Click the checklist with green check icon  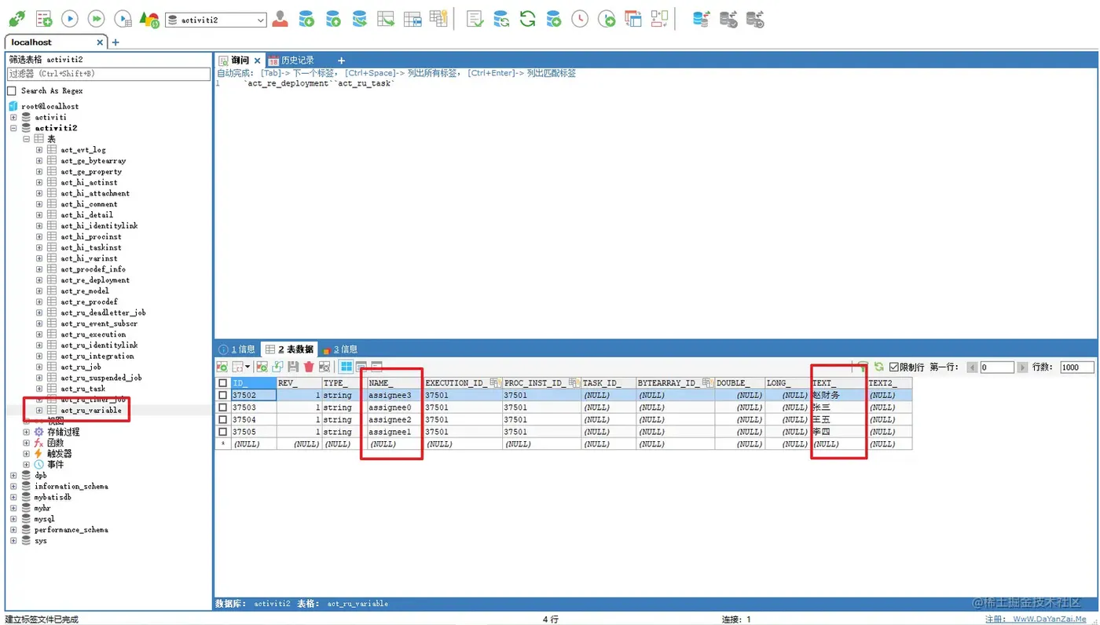[475, 19]
